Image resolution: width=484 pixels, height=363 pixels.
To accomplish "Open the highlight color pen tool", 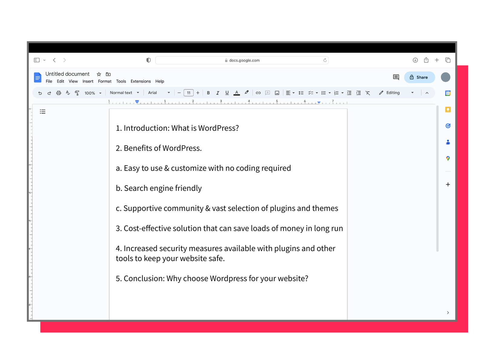I will point(247,93).
